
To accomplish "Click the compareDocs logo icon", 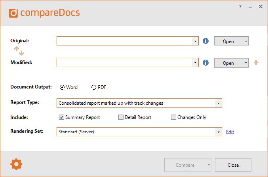I will (13, 13).
